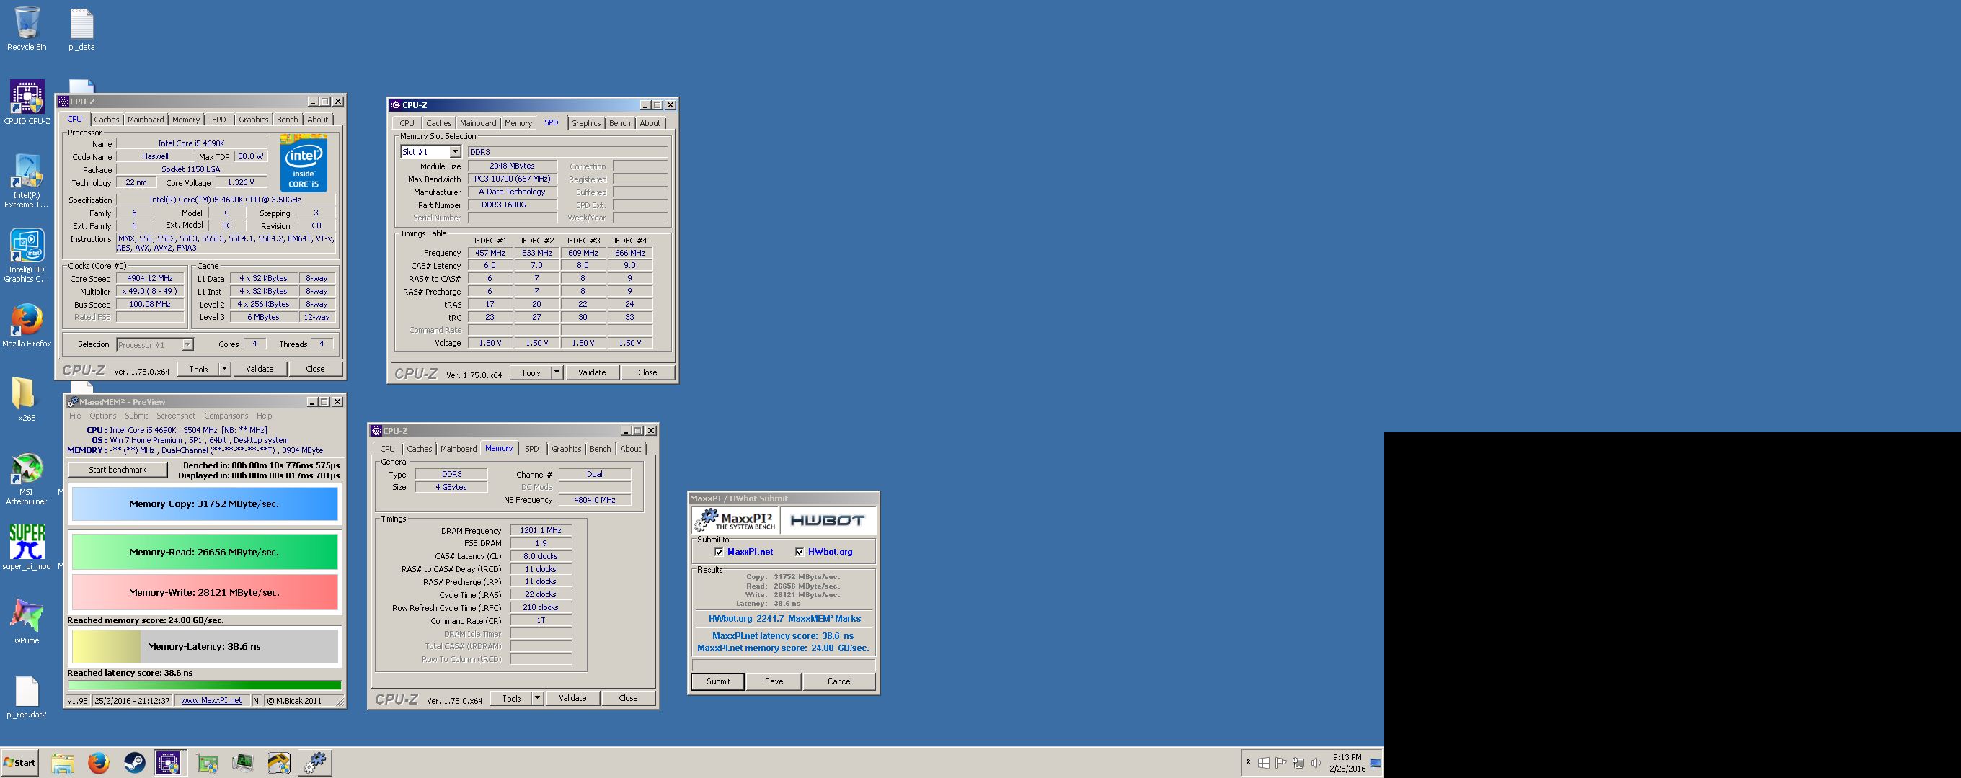Image resolution: width=1961 pixels, height=778 pixels.
Task: Open Bench tab in the SPD window
Action: coord(620,123)
